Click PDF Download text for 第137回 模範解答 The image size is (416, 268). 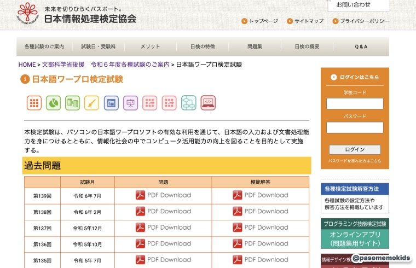click(x=266, y=228)
